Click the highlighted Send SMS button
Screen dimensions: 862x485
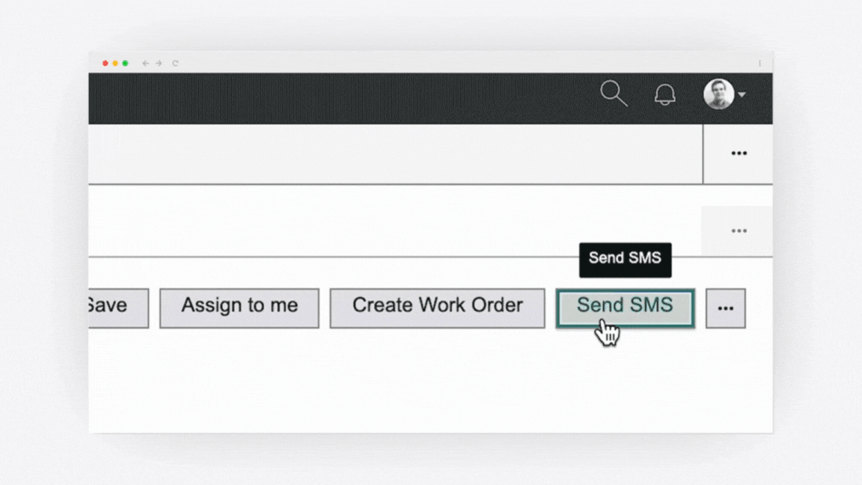625,308
